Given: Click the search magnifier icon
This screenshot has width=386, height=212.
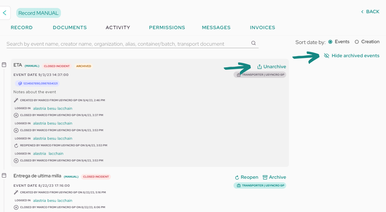Looking at the screenshot, I should [254, 43].
